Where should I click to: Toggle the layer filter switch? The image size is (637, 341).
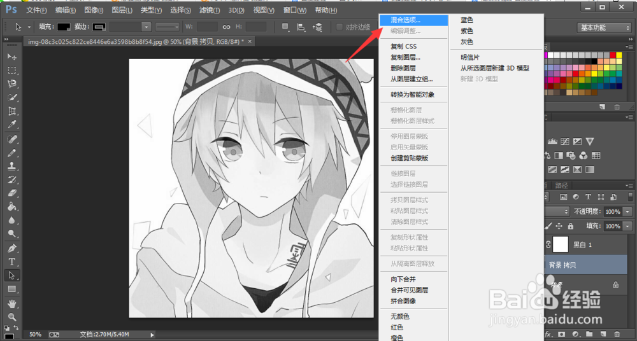coord(630,197)
